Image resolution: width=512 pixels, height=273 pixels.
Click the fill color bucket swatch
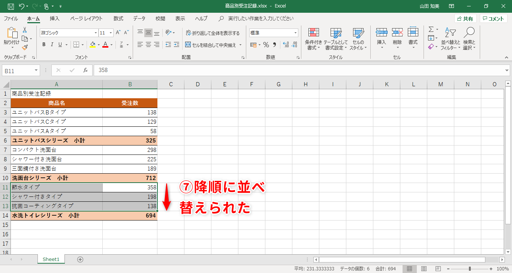pyautogui.click(x=93, y=45)
